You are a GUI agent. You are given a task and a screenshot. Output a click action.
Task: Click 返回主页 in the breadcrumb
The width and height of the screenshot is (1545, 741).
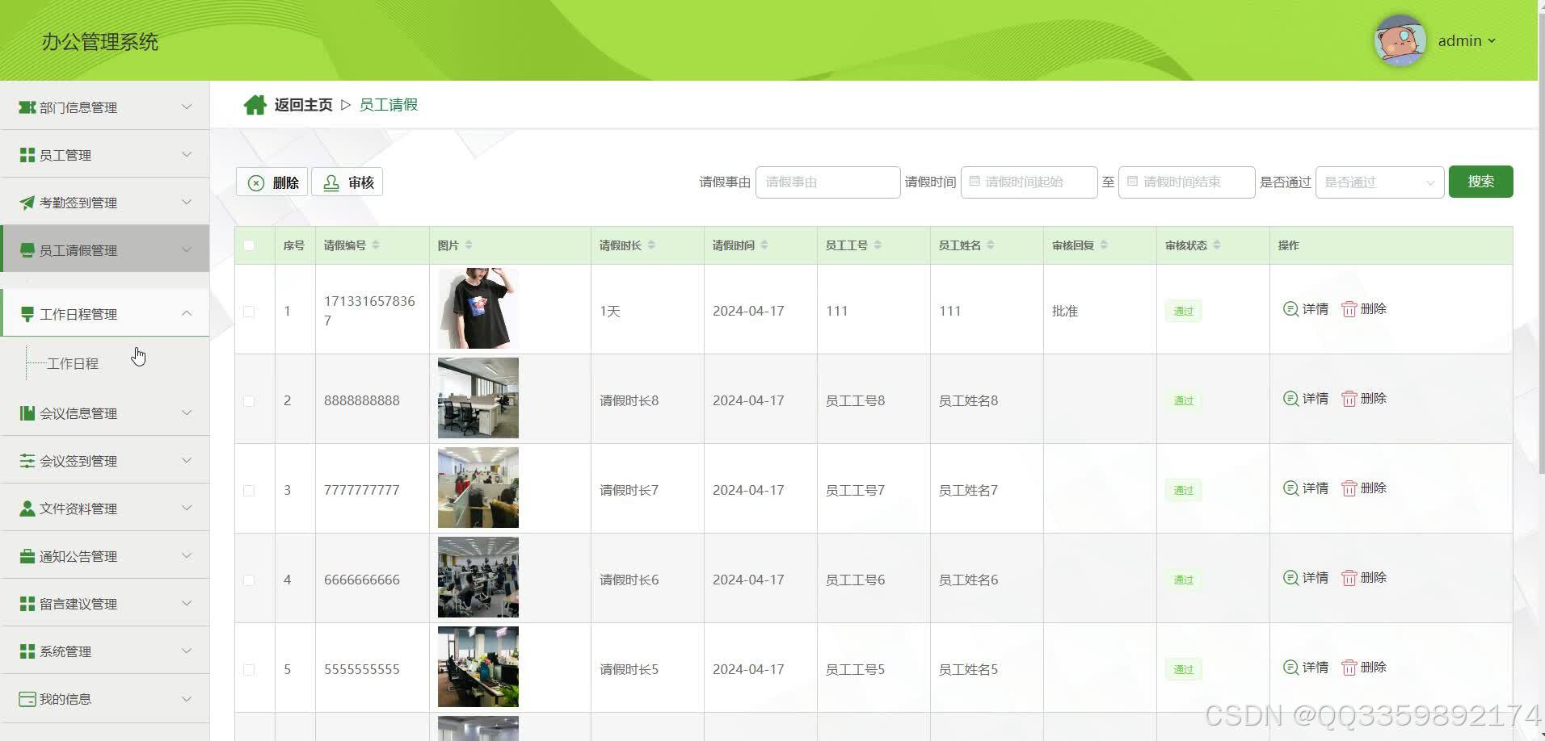302,104
